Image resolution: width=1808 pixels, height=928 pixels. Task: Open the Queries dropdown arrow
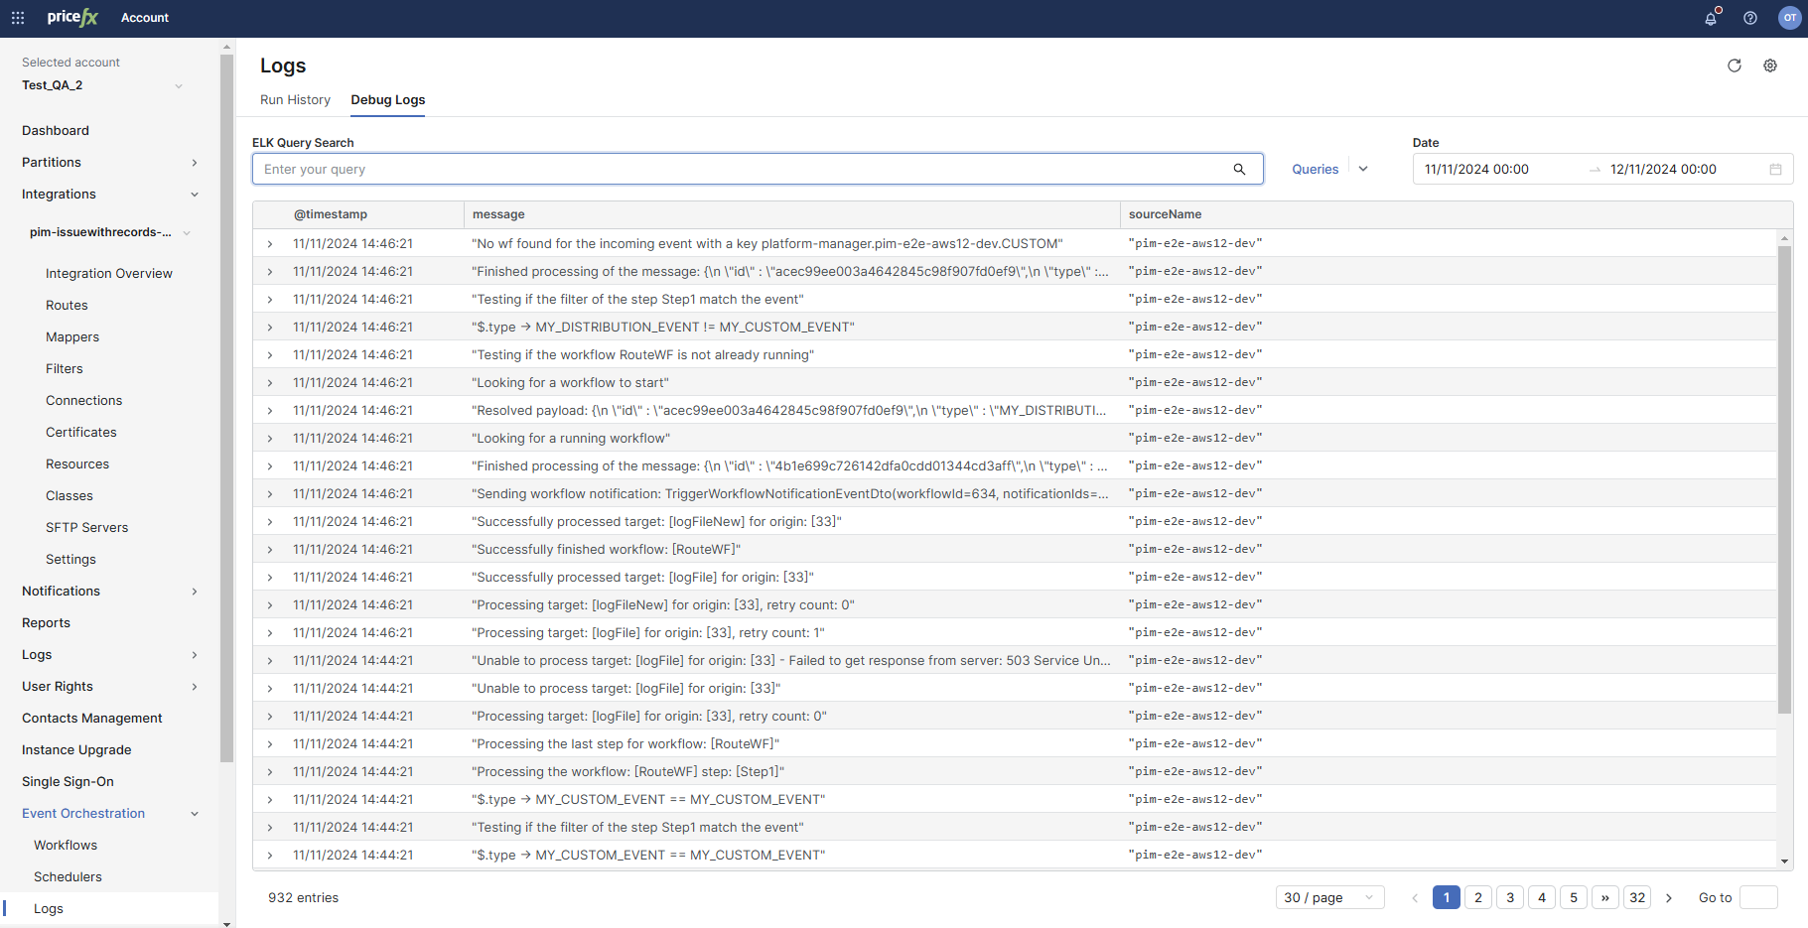pyautogui.click(x=1363, y=169)
